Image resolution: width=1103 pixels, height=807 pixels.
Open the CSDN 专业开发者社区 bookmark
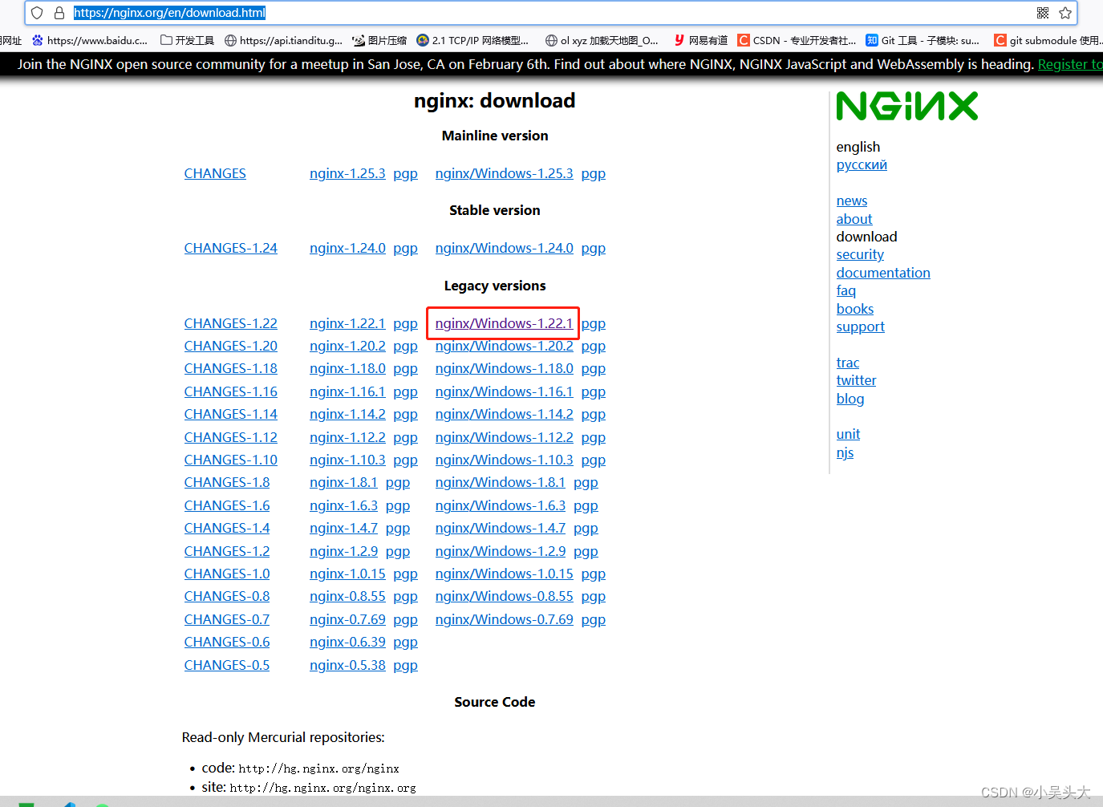[797, 40]
